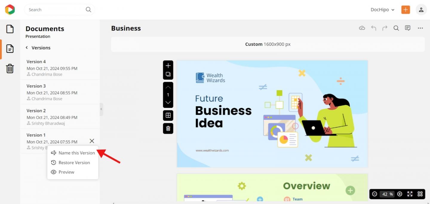Select Version 4 in the list
The height and width of the screenshot is (204, 430).
60,68
